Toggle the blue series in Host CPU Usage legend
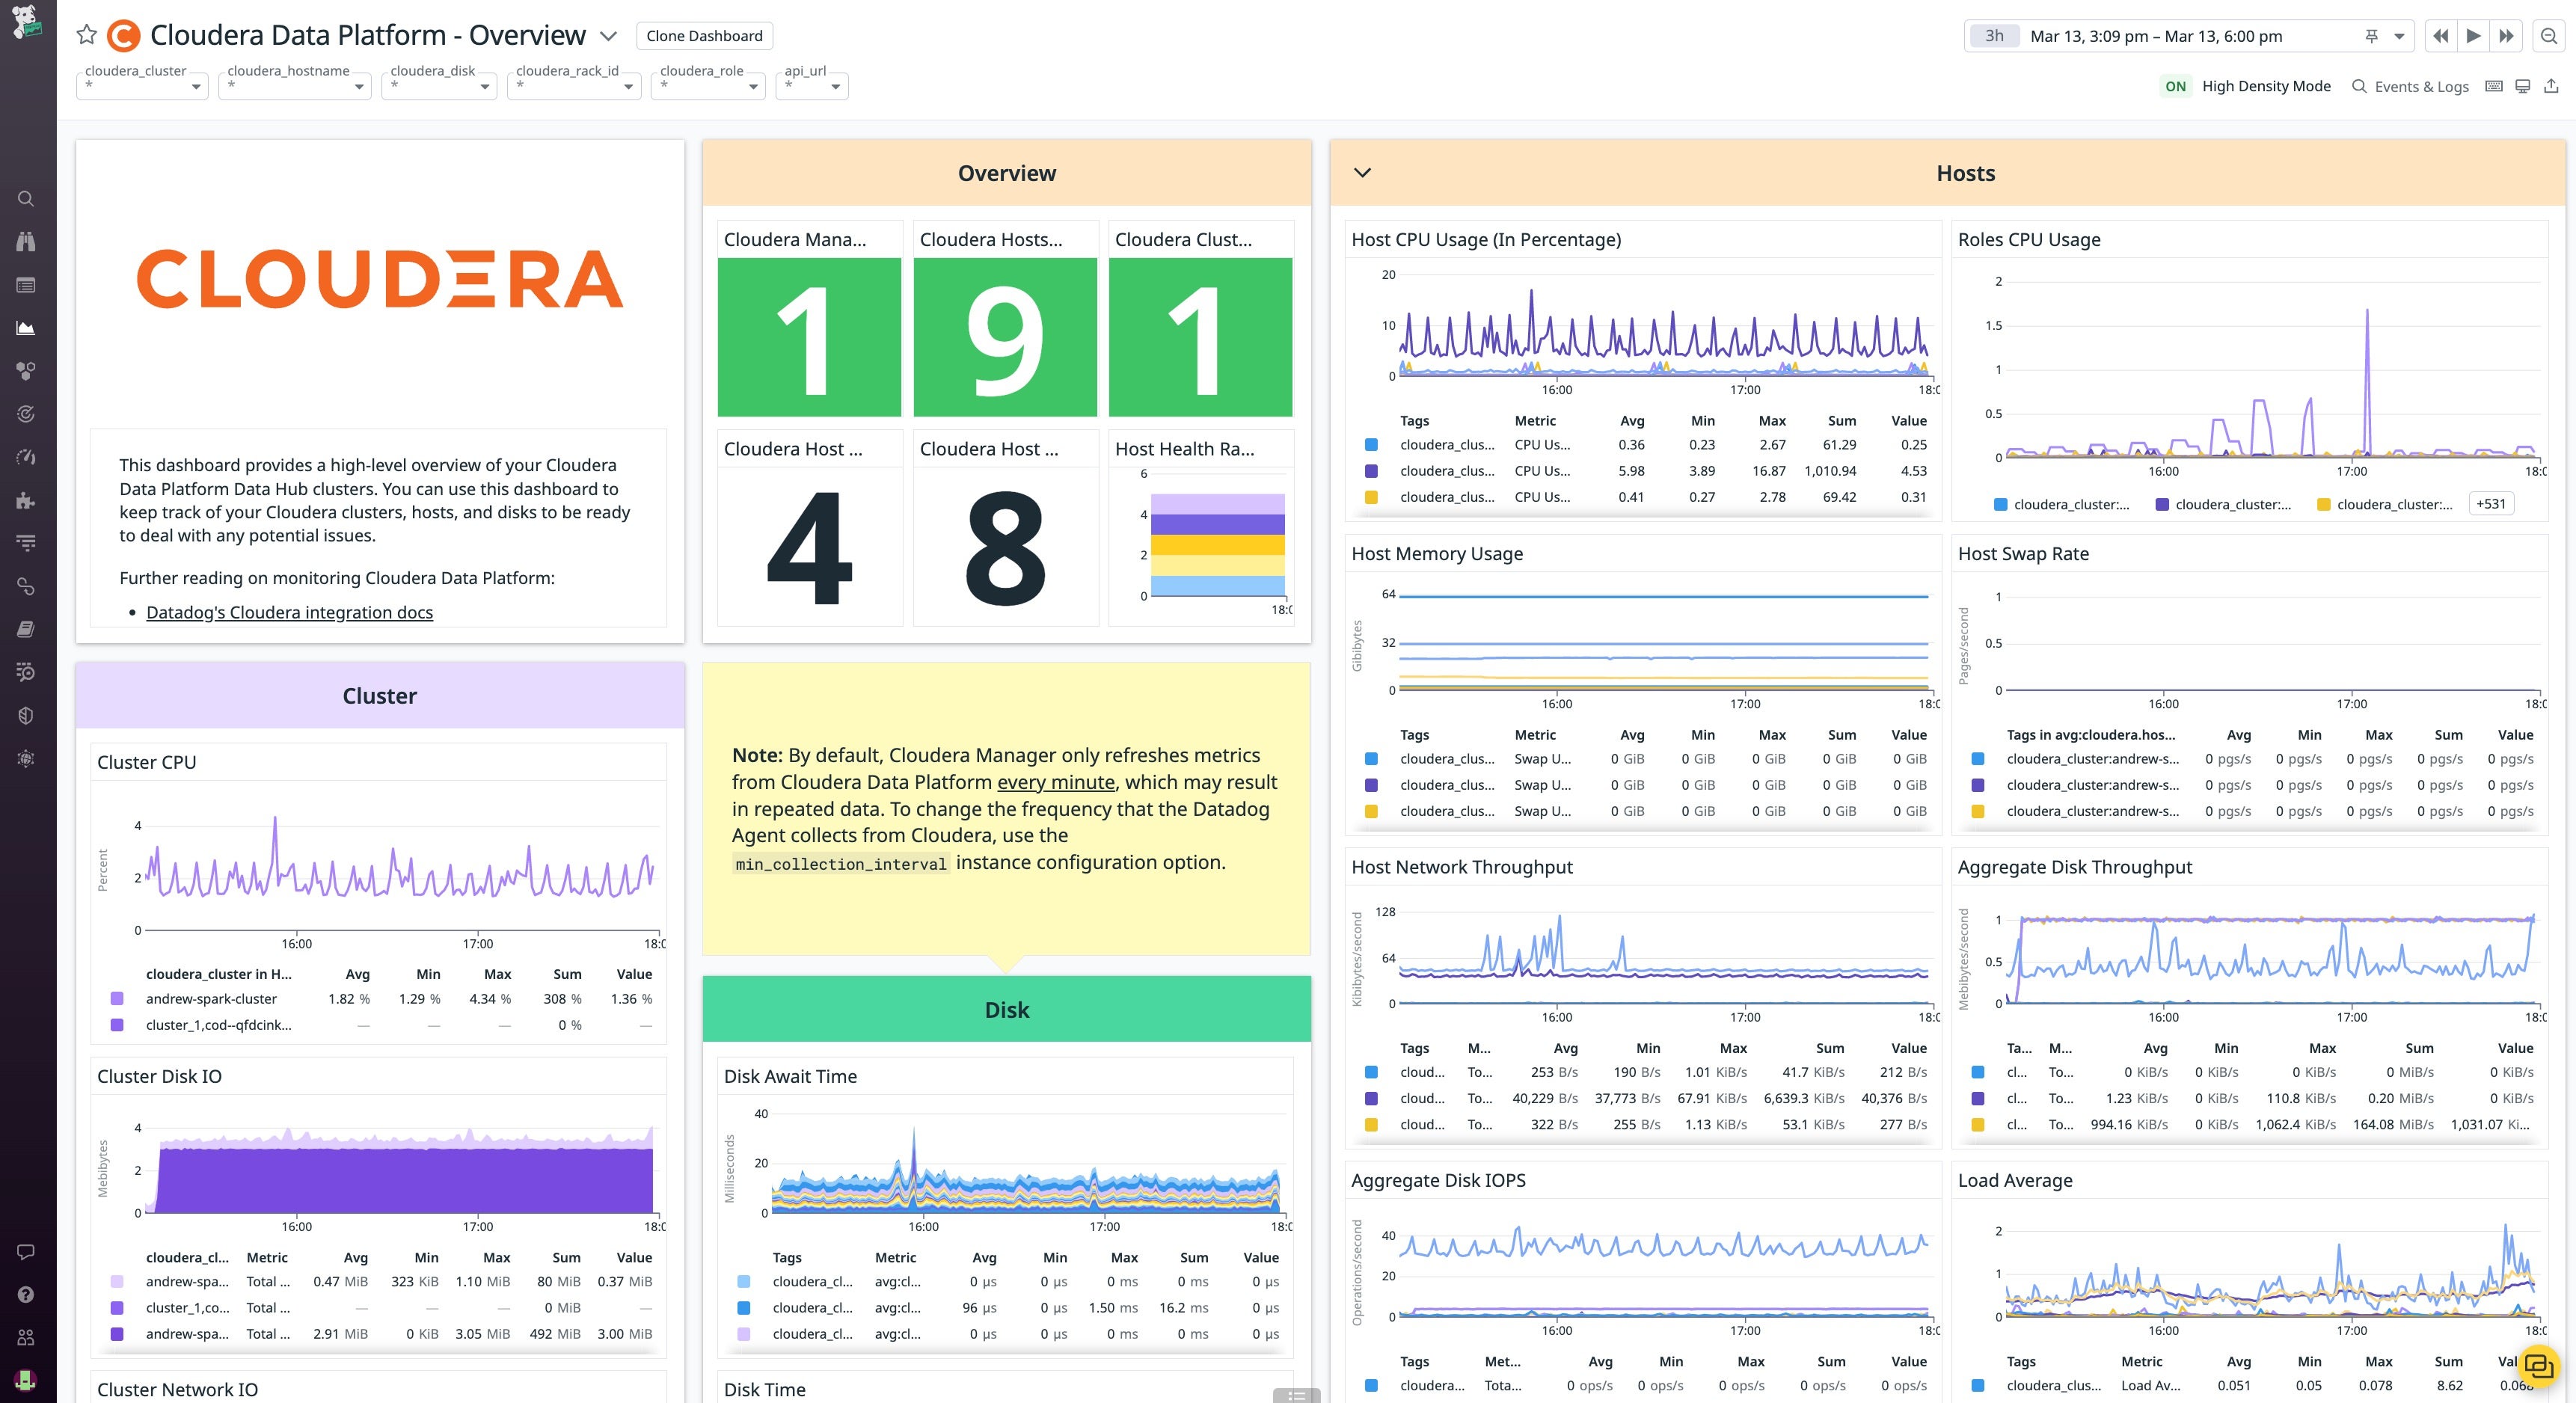The height and width of the screenshot is (1403, 2576). (1370, 444)
